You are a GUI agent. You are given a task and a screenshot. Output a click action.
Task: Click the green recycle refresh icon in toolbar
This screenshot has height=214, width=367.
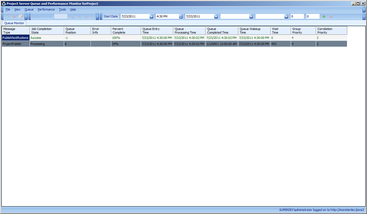click(8, 16)
